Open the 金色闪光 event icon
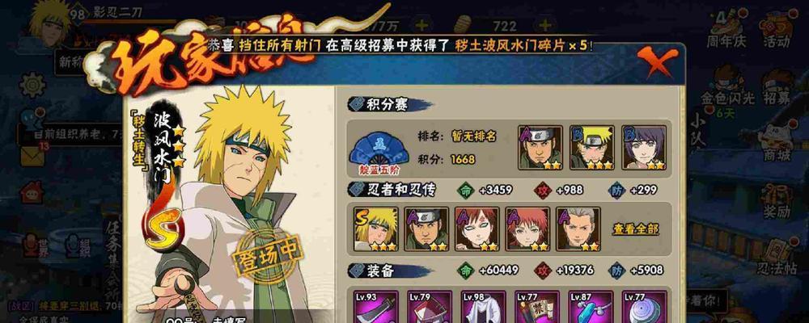The width and height of the screenshot is (809, 323). [728, 89]
